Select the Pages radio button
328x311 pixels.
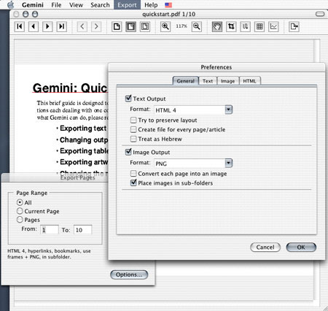click(x=20, y=220)
